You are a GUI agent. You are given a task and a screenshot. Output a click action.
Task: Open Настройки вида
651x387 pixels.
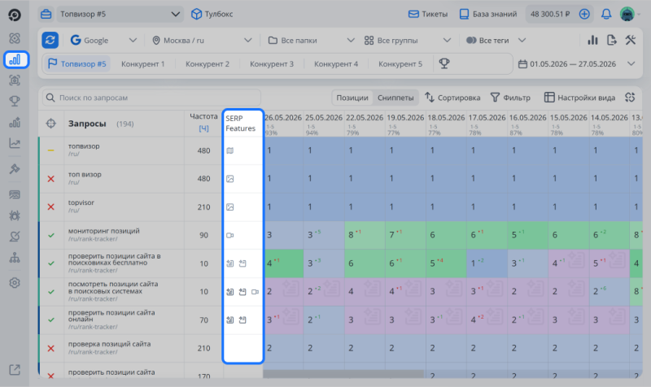pos(579,98)
